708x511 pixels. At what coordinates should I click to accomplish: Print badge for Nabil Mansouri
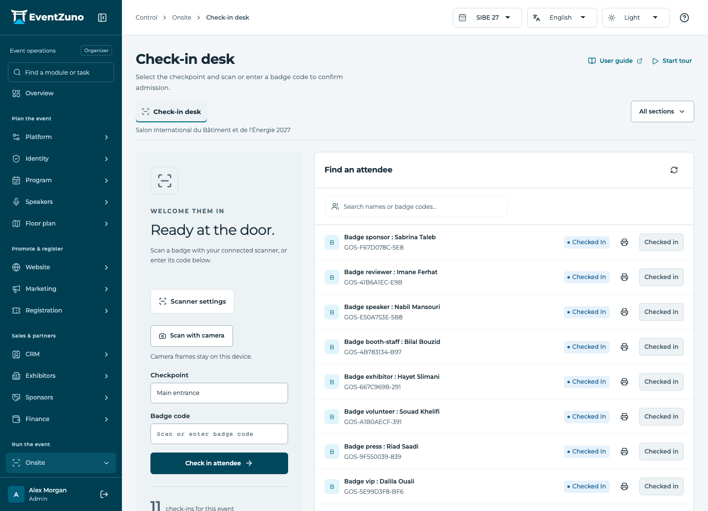[x=624, y=312]
